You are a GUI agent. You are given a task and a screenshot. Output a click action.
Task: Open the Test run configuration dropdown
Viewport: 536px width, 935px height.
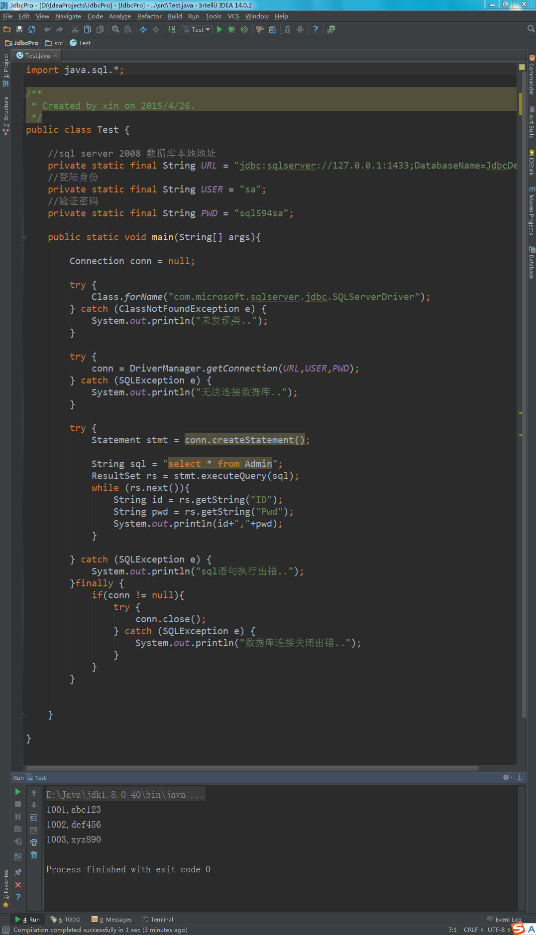[x=197, y=30]
